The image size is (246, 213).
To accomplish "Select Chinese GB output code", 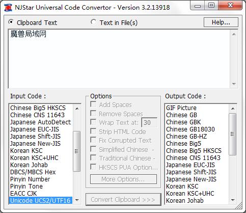I will tap(197, 115).
